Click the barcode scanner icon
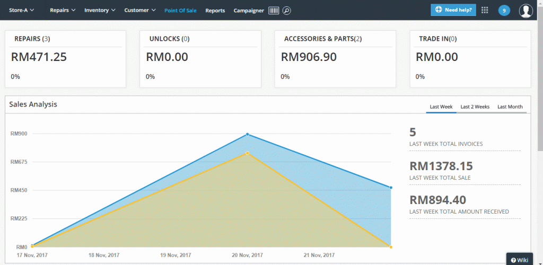 [274, 11]
